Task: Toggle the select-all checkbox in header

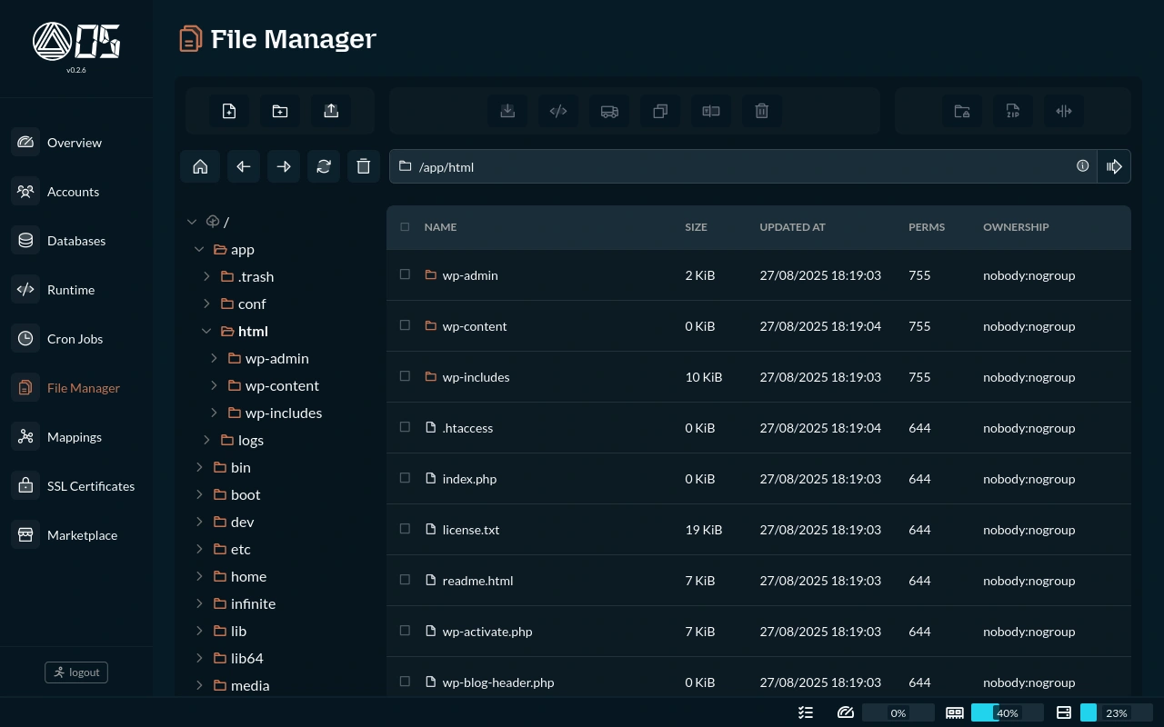Action: coord(406,227)
